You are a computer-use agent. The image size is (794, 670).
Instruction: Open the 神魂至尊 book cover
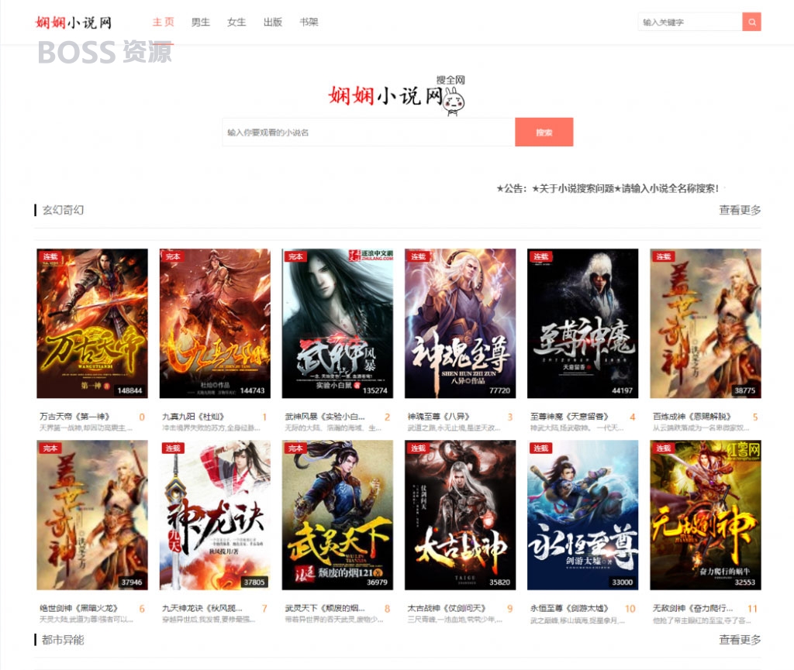460,323
